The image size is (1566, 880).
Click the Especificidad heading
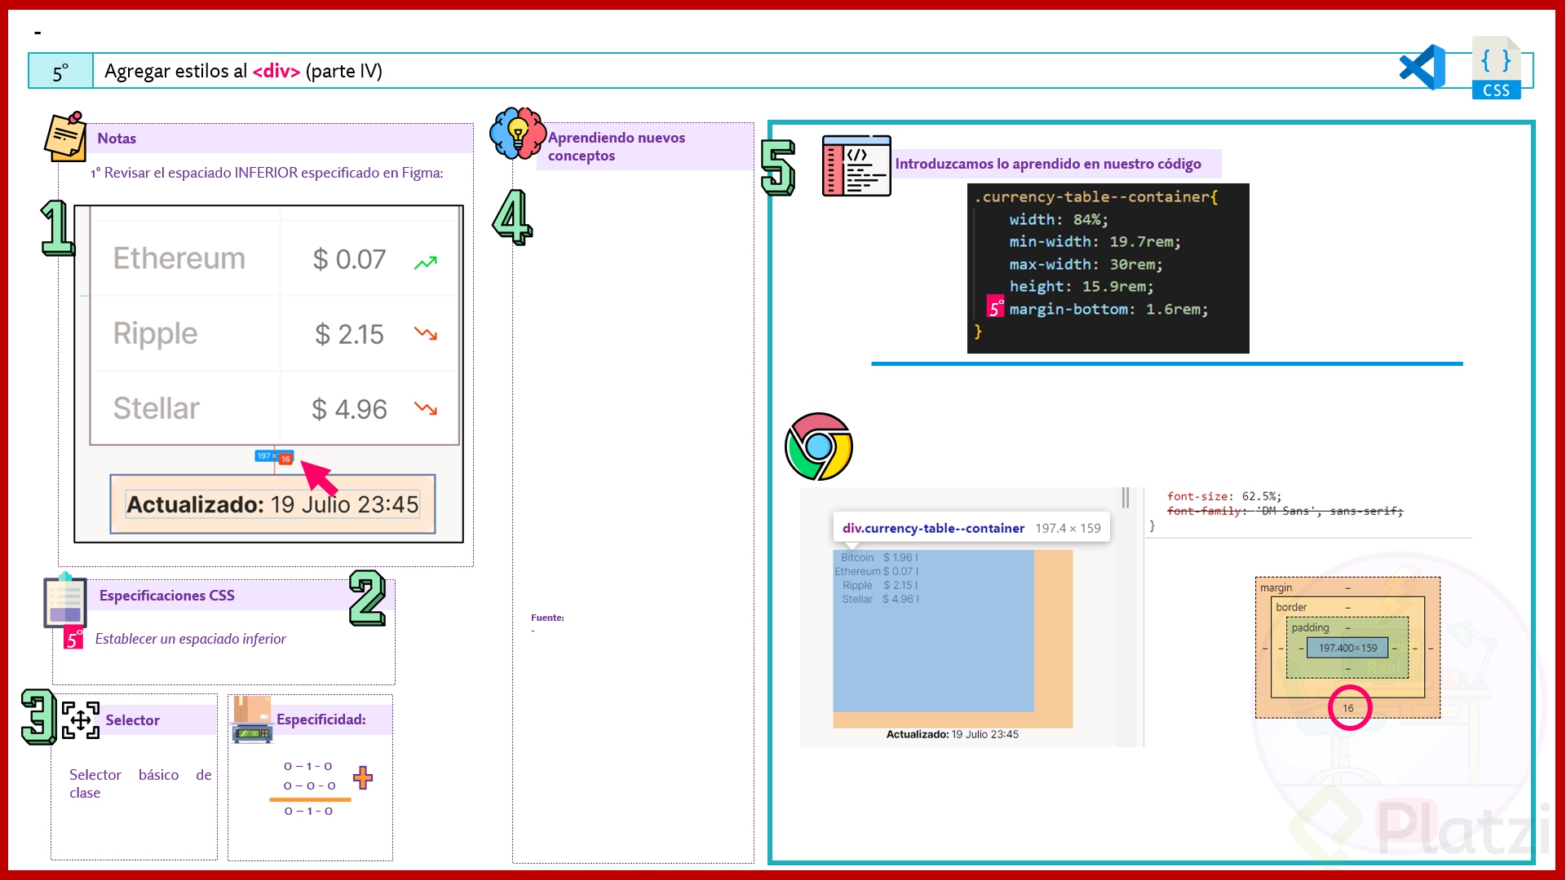(x=321, y=719)
